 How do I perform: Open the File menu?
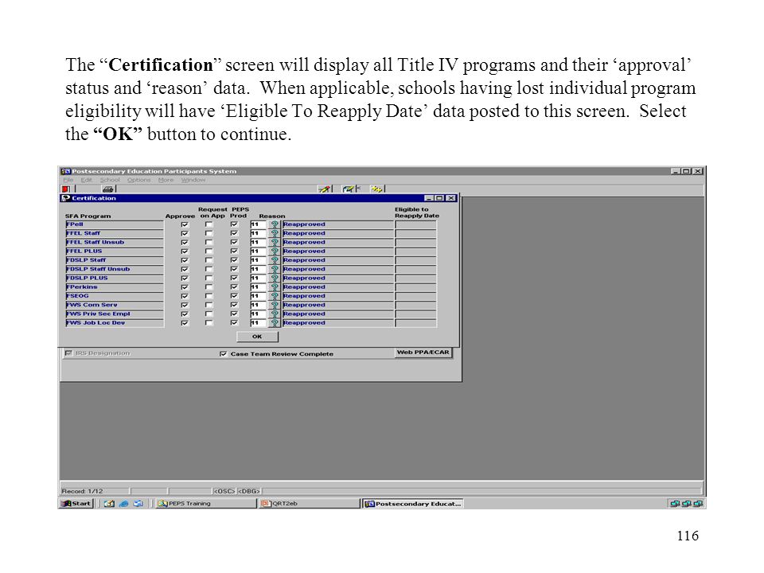[x=68, y=180]
